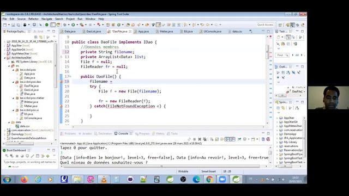The width and height of the screenshot is (349, 196).
Task: Collapse the be.iccbxl.poo.dao package
Action: click(13, 82)
